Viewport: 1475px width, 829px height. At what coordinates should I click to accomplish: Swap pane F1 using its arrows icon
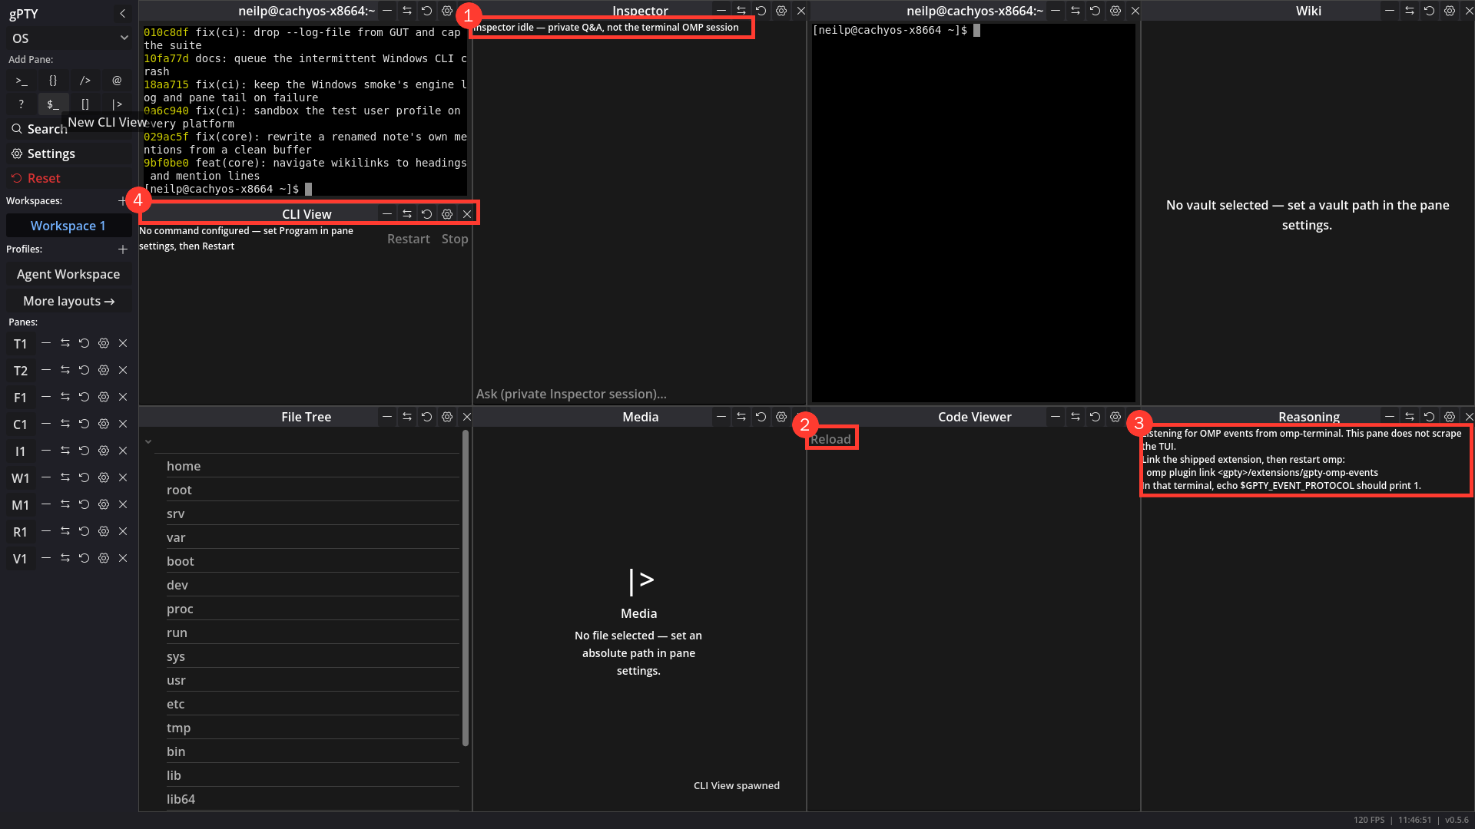tap(65, 398)
